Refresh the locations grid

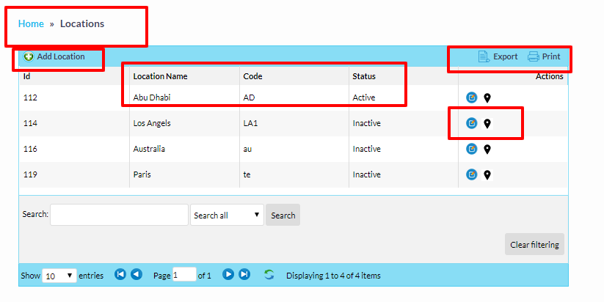pyautogui.click(x=269, y=275)
